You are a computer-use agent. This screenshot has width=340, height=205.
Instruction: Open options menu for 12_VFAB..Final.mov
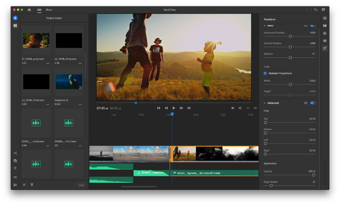[x=80, y=63]
